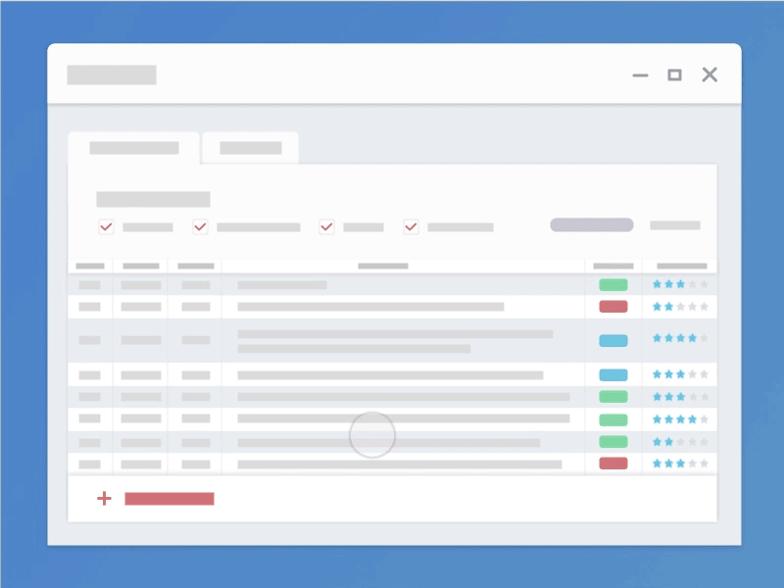This screenshot has height=588, width=784.
Task: Click the green status badge in the fifth row
Action: tap(612, 397)
